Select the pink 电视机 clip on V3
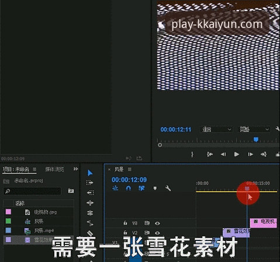Screen dimensions: 280x262 click(263, 223)
